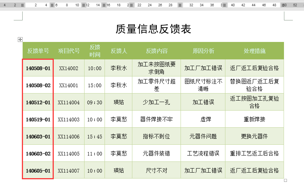The width and height of the screenshot is (304, 193).
Task: Click 重排工艺返工后合格 cell
Action: 254,153
